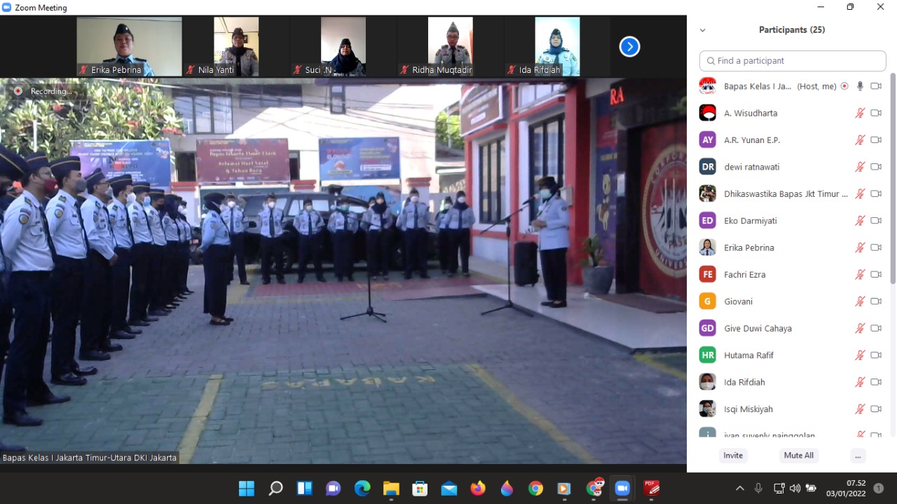
Task: Click the Invite button
Action: point(733,456)
